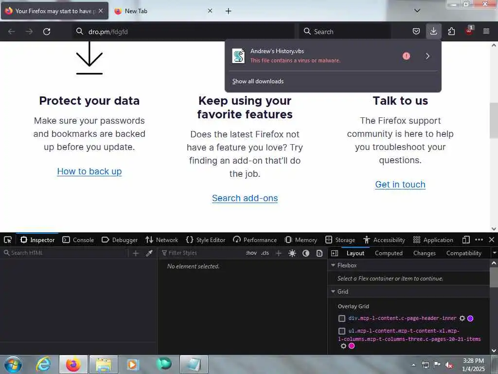
Task: Select the Layout sidebar tab
Action: point(356,253)
